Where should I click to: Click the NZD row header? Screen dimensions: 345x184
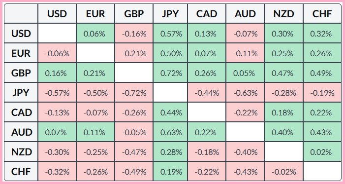(x=21, y=152)
